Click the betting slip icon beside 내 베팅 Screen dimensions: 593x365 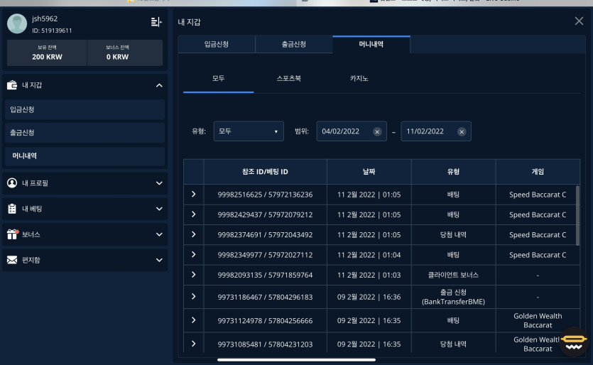coord(12,209)
